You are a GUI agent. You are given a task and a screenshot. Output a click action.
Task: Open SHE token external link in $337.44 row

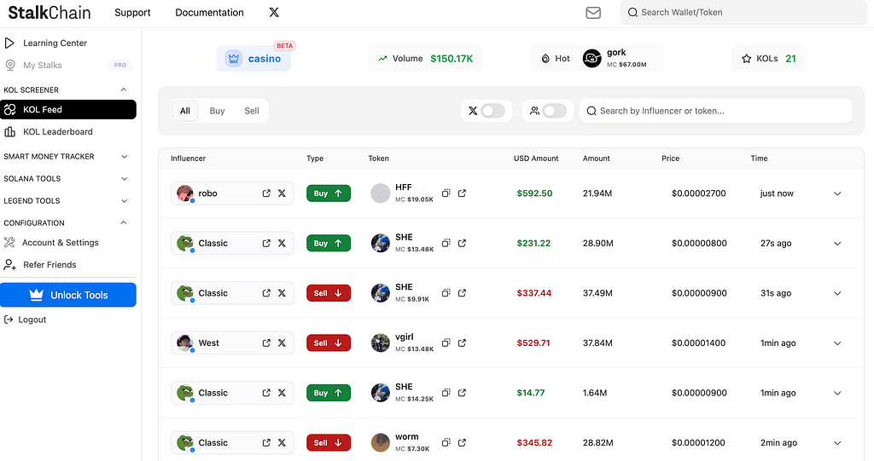462,293
